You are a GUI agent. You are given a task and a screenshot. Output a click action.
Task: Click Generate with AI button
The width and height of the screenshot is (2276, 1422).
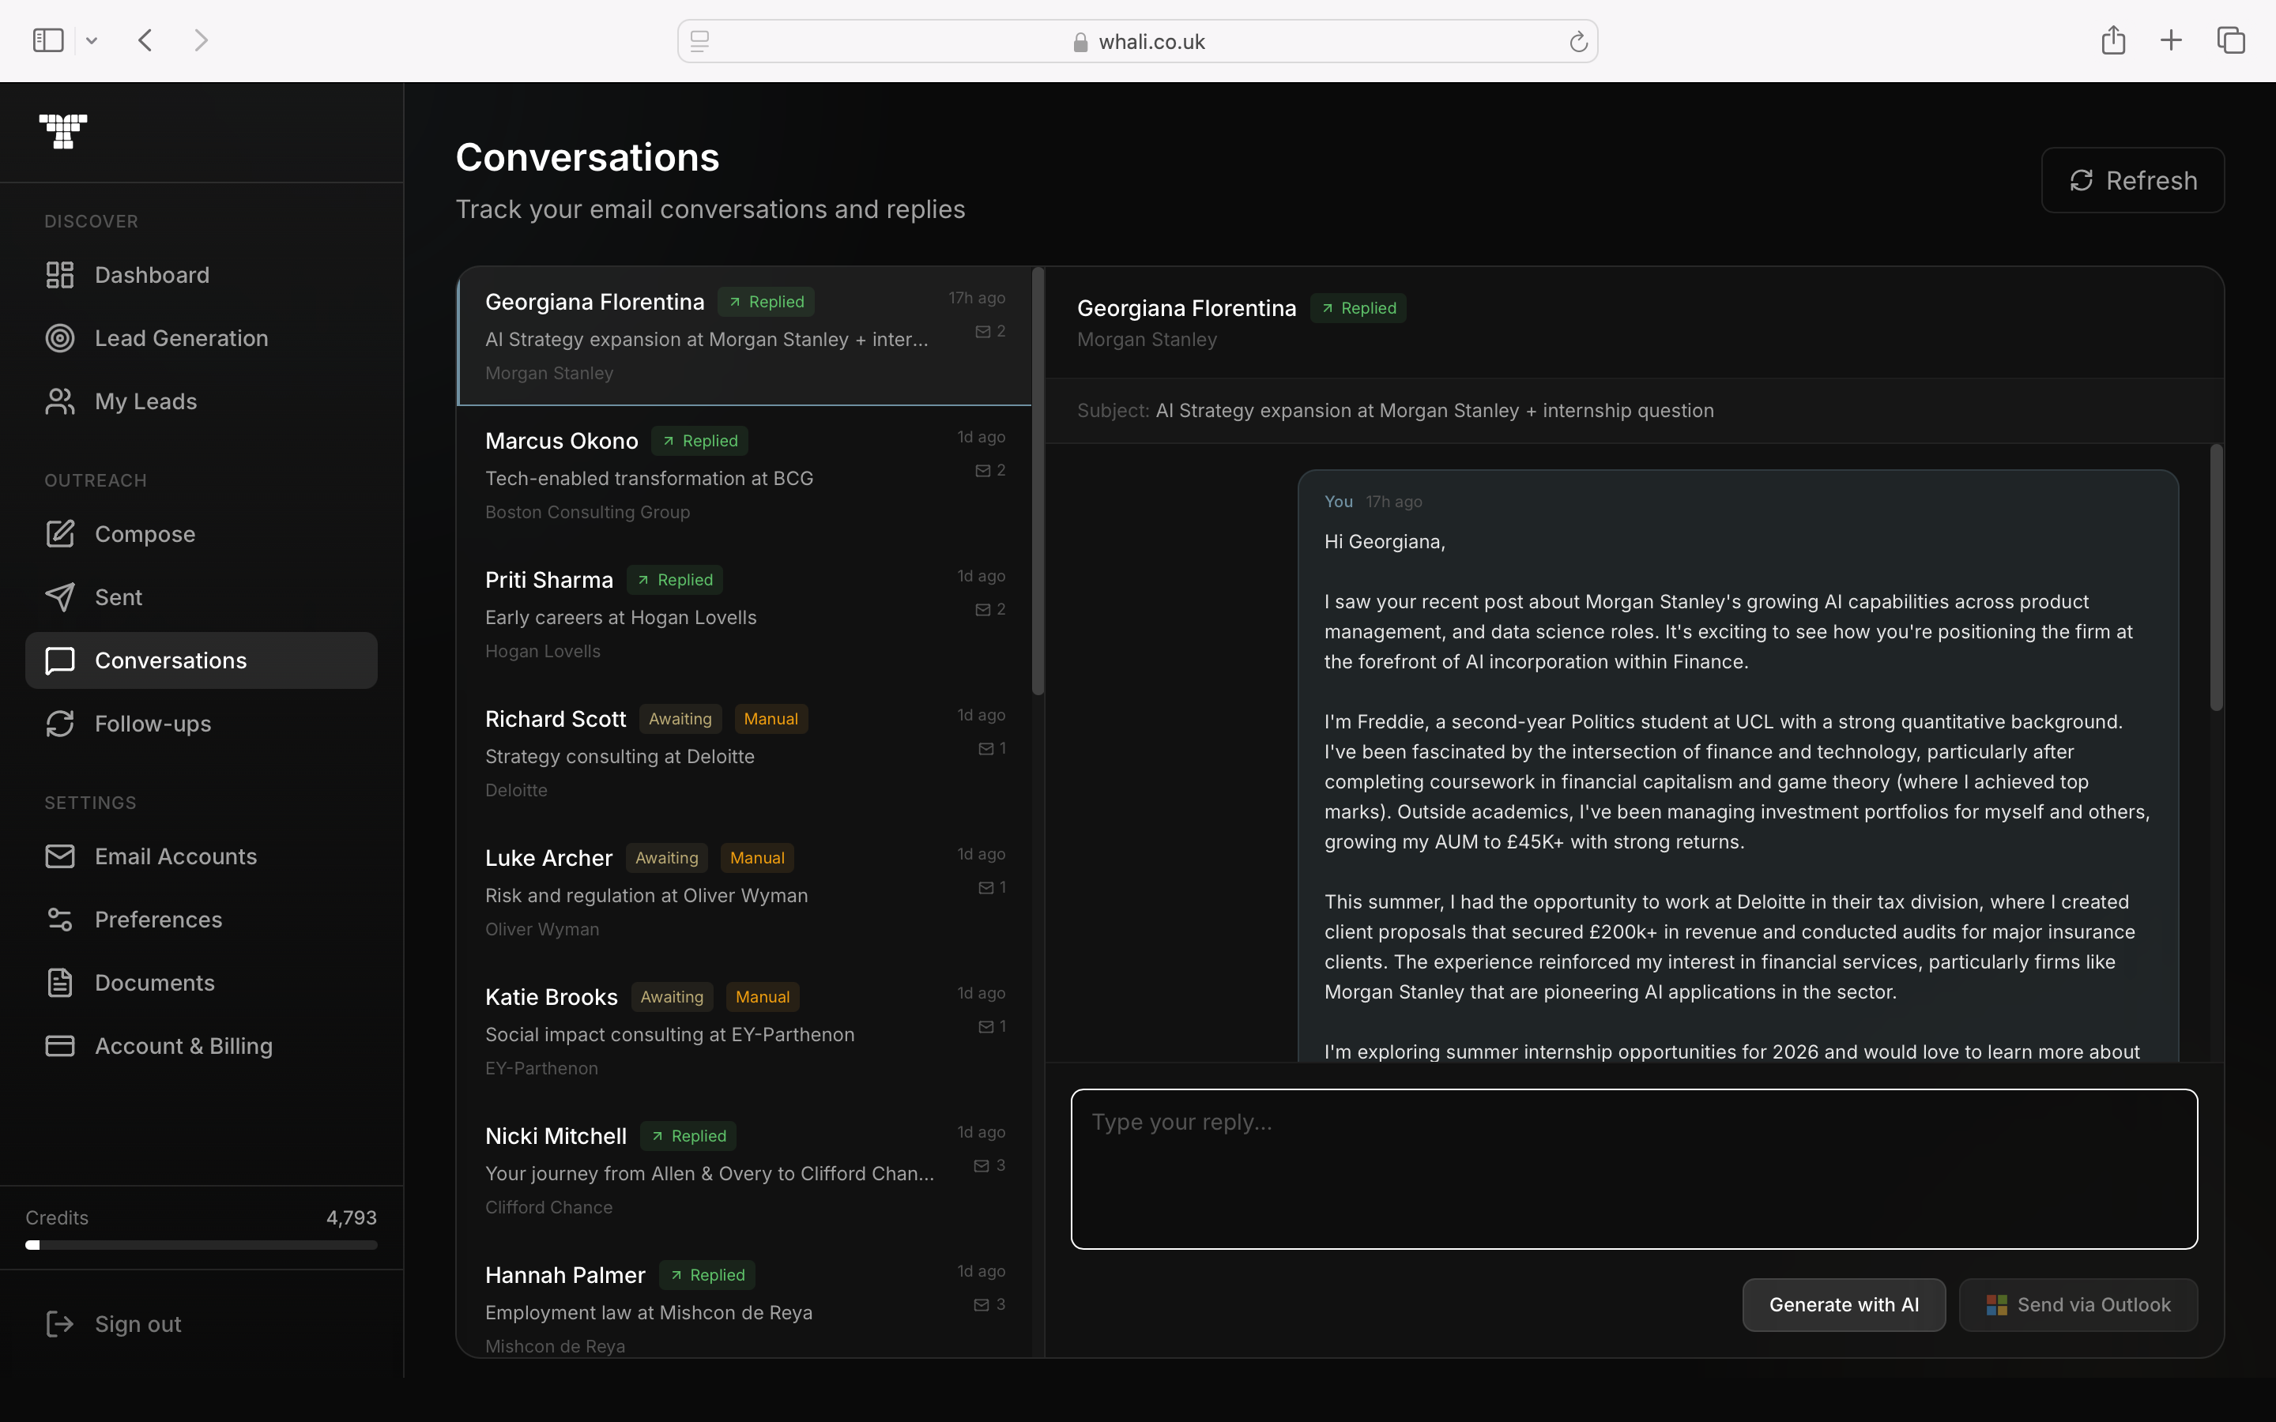pos(1844,1304)
